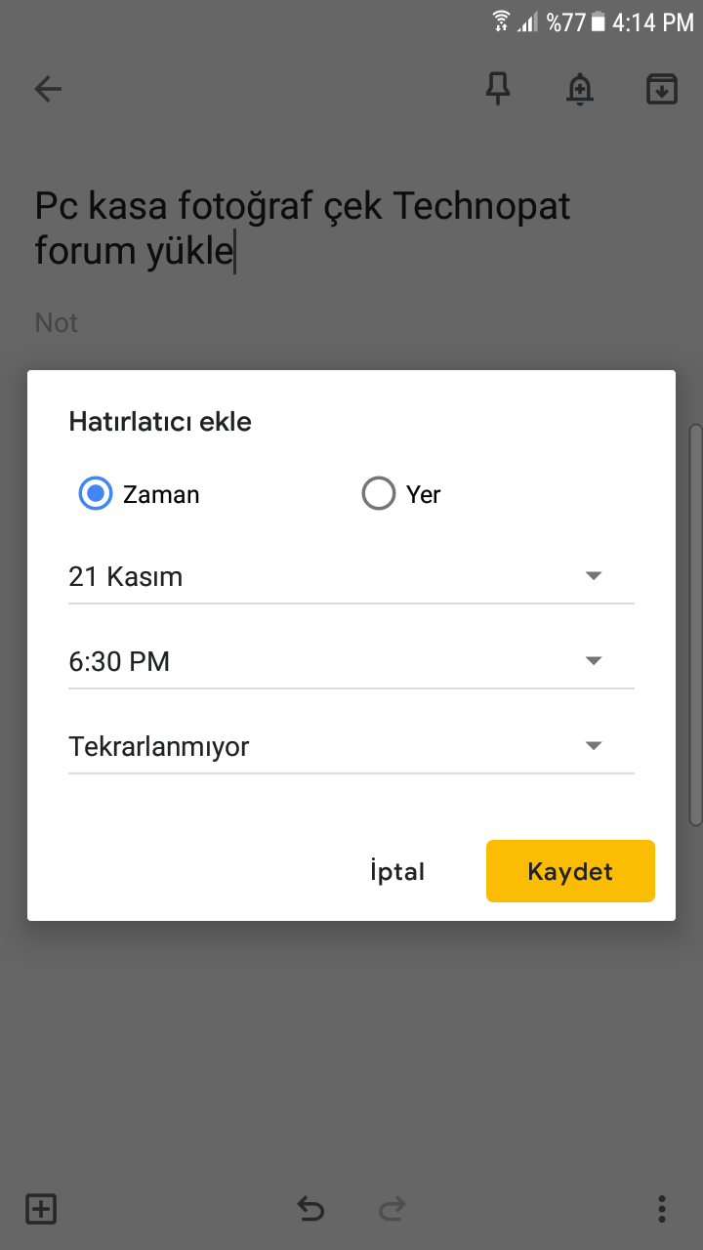This screenshot has height=1250, width=703.
Task: Tap the reminder bell icon
Action: pyautogui.click(x=580, y=90)
